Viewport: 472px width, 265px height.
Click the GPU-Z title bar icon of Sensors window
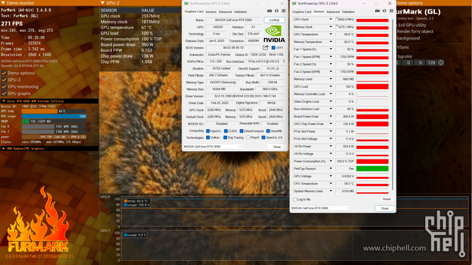coord(294,3)
